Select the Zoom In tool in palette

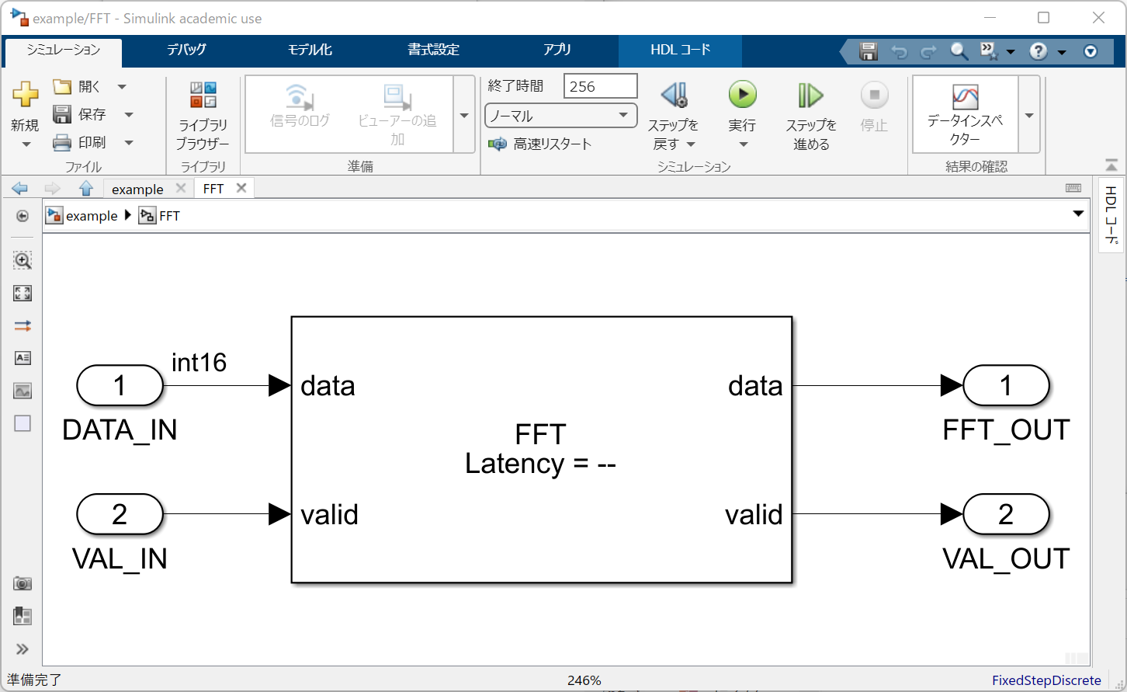(x=23, y=261)
